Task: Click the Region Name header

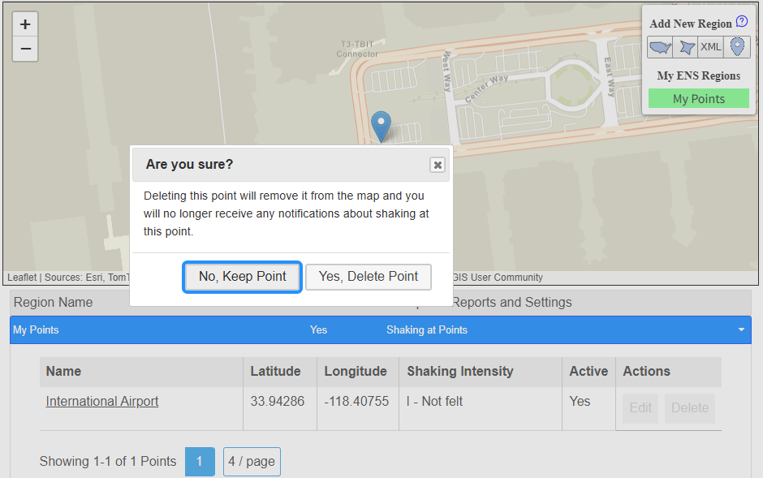Action: (x=53, y=303)
